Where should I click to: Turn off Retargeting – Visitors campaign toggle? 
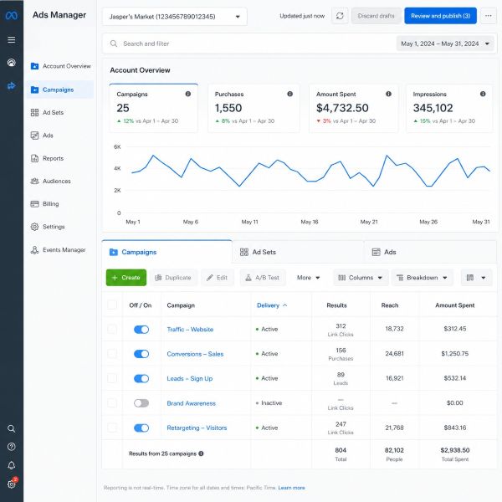coord(141,428)
